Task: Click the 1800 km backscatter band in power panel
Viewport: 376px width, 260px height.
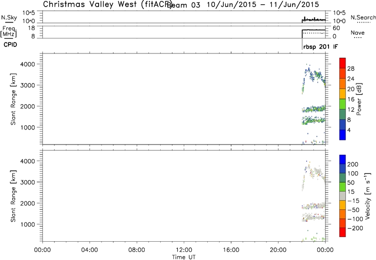Action: [x=313, y=109]
